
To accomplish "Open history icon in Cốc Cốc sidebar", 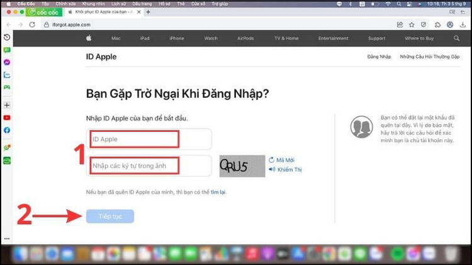I will (7, 37).
